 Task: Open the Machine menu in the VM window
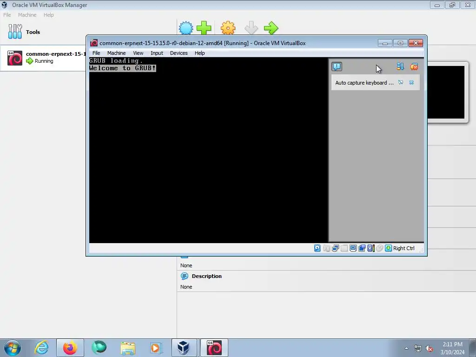(116, 53)
